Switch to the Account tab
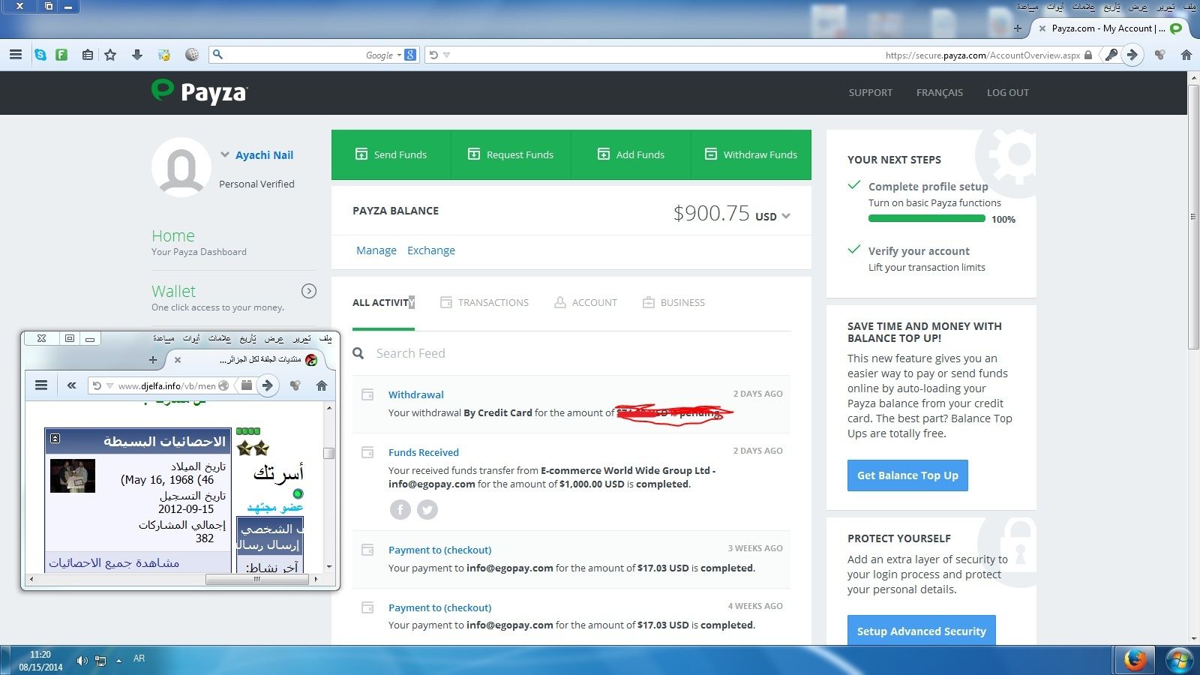Image resolution: width=1200 pixels, height=675 pixels. [586, 303]
